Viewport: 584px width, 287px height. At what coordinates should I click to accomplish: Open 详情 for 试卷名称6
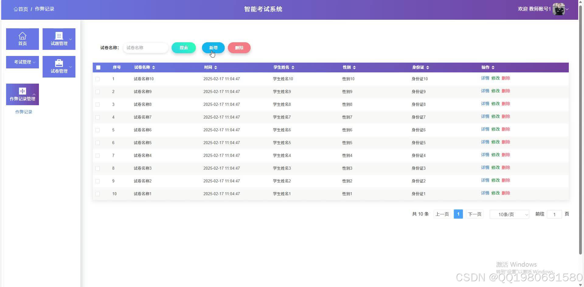click(x=485, y=129)
